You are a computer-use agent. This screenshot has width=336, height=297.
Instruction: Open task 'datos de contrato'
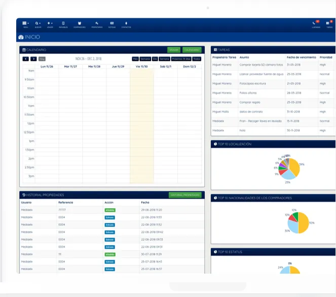(251, 112)
